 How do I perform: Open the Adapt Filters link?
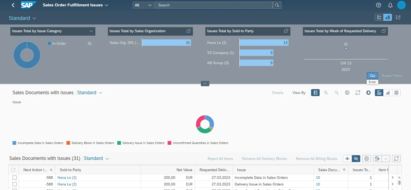click(392, 76)
